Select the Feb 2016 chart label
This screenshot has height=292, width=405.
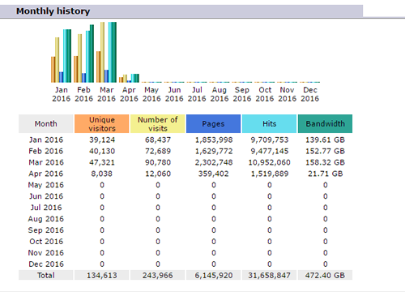[x=83, y=94]
